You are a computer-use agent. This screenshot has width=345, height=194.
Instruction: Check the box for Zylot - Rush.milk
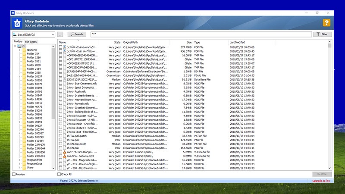60,91
